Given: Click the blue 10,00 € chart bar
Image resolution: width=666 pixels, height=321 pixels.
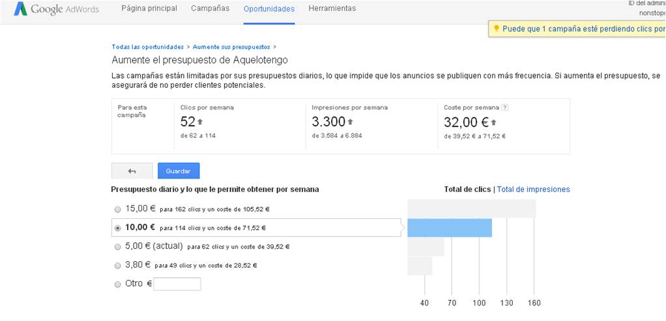Looking at the screenshot, I should 450,228.
